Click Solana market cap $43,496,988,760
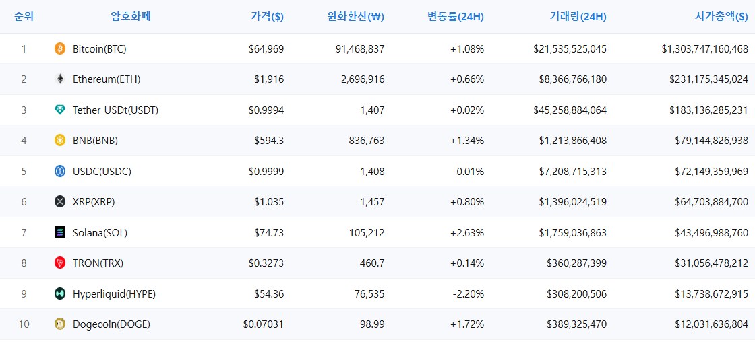The width and height of the screenshot is (755, 346). click(712, 233)
